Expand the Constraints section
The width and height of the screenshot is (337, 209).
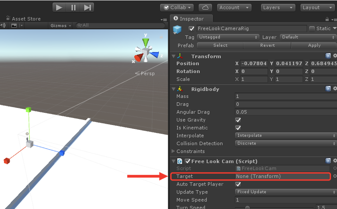click(x=173, y=151)
